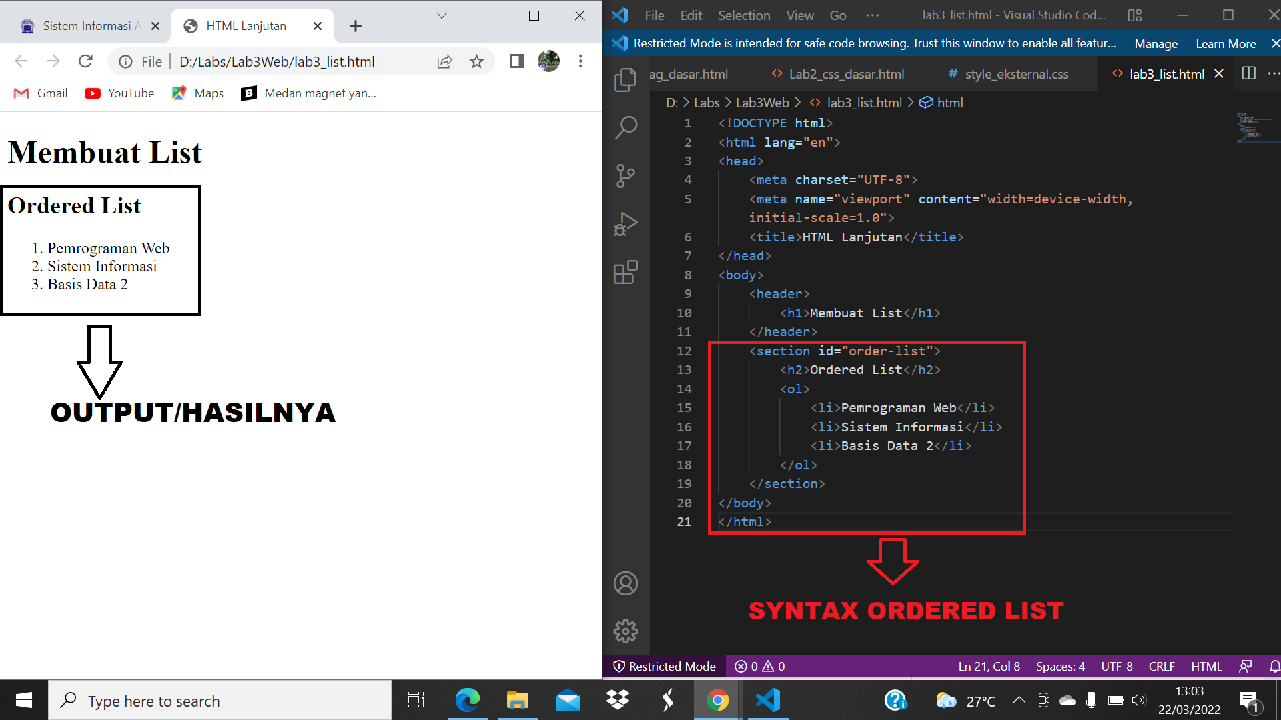Screen dimensions: 1281x720
Task: Expand hidden icons in the system tray
Action: [1019, 700]
